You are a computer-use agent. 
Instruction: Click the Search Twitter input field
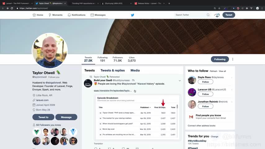190,15
